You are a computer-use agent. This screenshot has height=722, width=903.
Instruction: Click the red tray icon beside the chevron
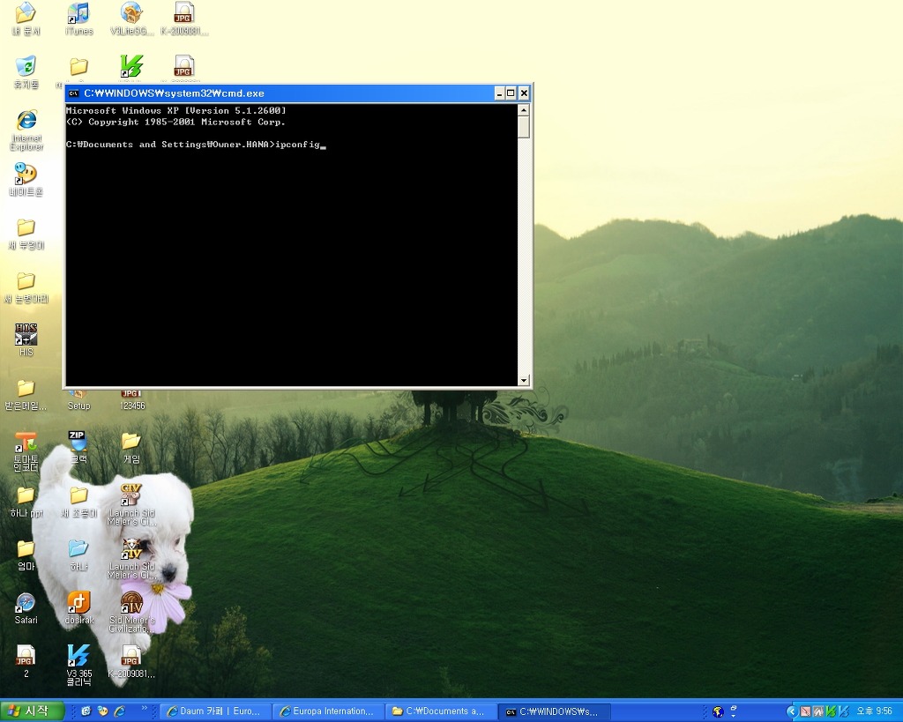coord(806,711)
